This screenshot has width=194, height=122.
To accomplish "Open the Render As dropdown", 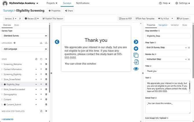I will 166,59.
